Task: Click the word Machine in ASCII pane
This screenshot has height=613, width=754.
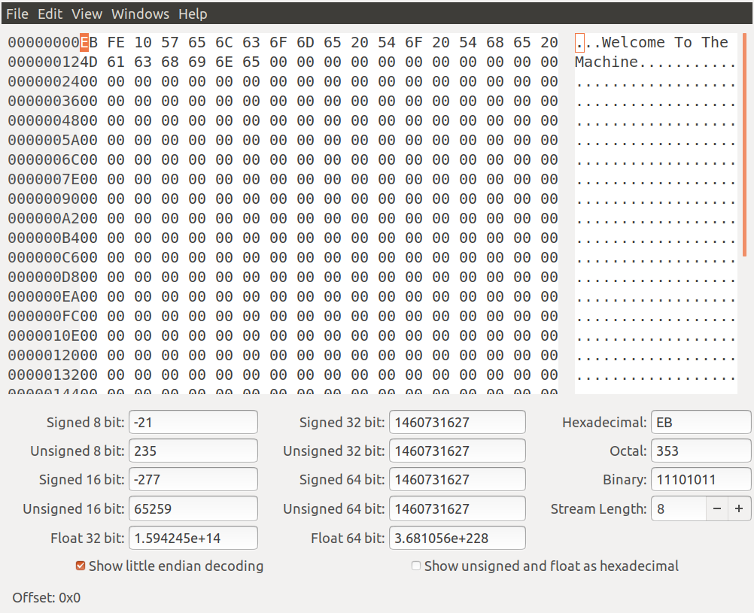Action: pyautogui.click(x=607, y=62)
